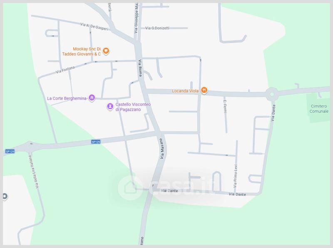This screenshot has height=248, width=333.
Task: Select the Via Primo Levi street label
Action: pyautogui.click(x=235, y=176)
